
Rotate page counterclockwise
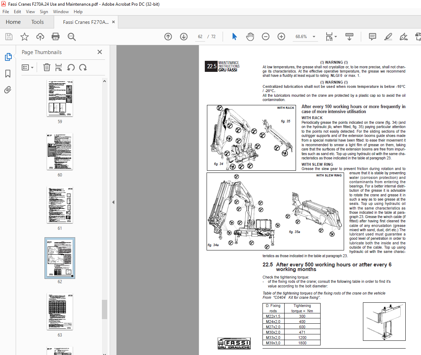(71, 67)
